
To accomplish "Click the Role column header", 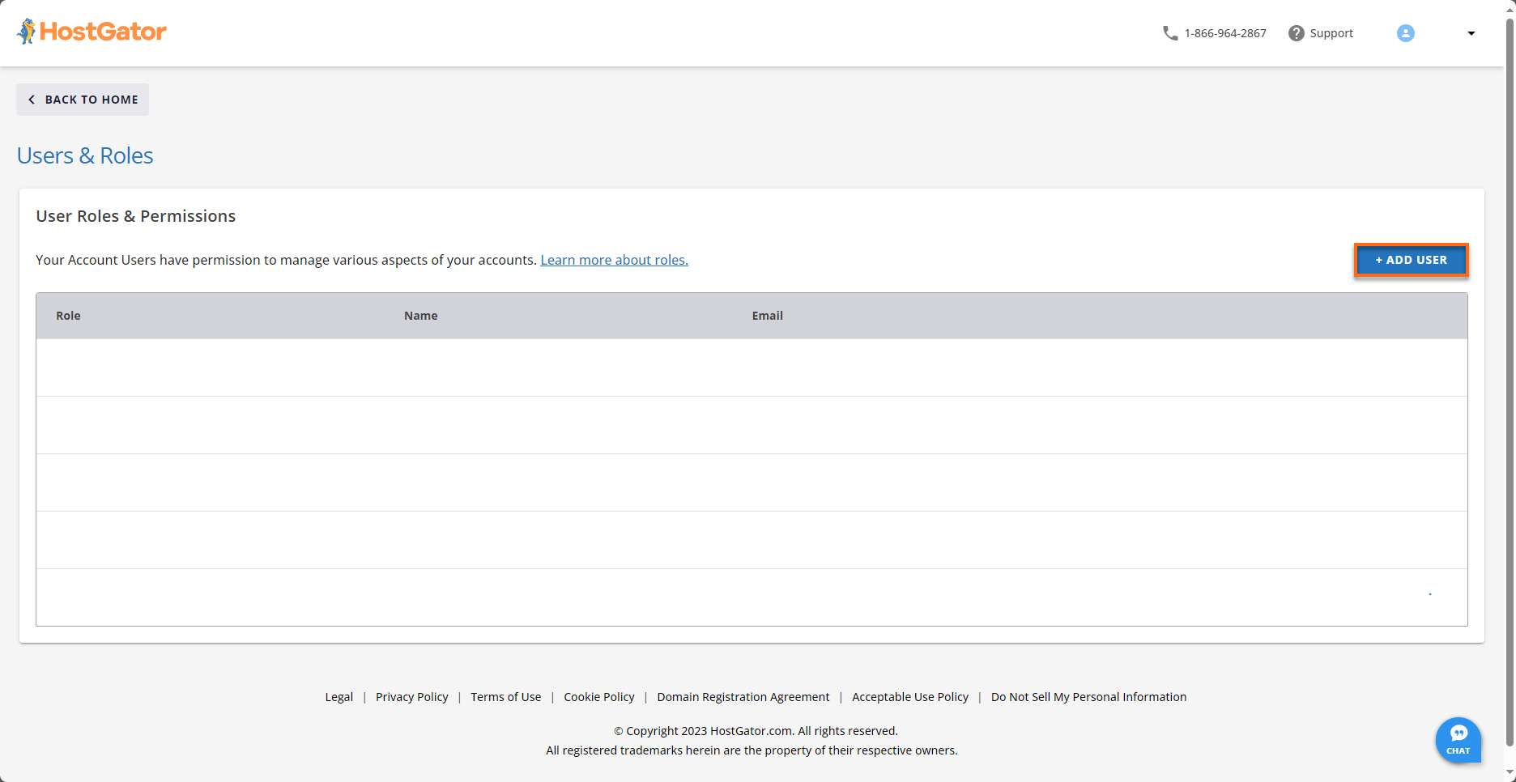I will point(68,316).
